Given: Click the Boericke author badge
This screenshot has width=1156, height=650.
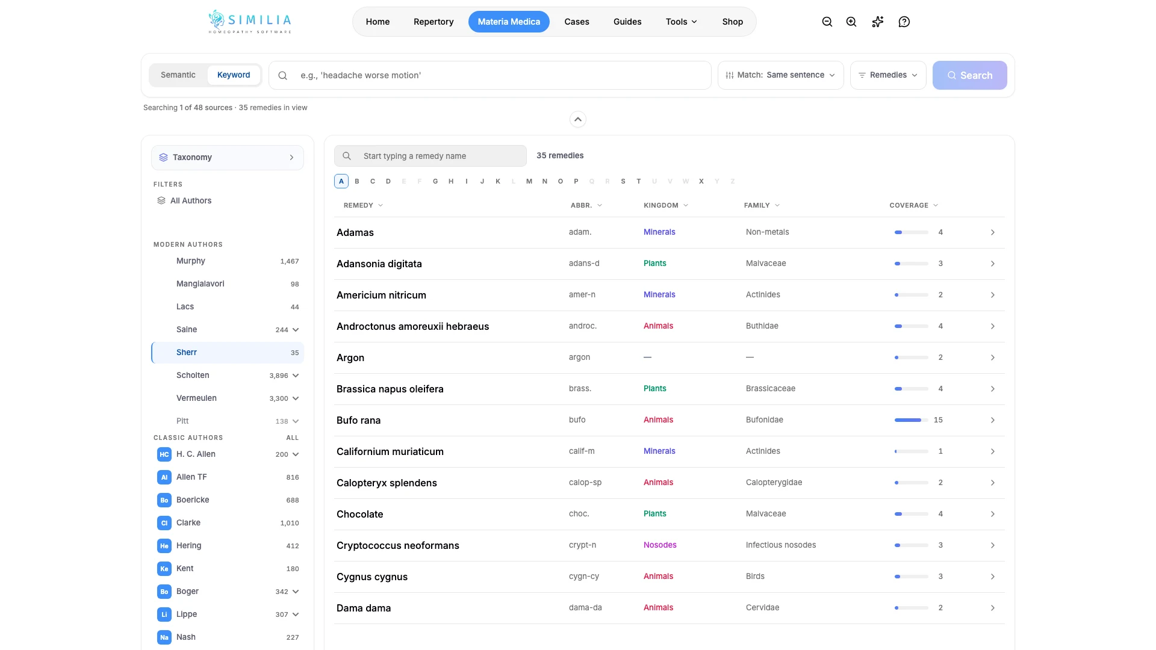Looking at the screenshot, I should [x=164, y=500].
